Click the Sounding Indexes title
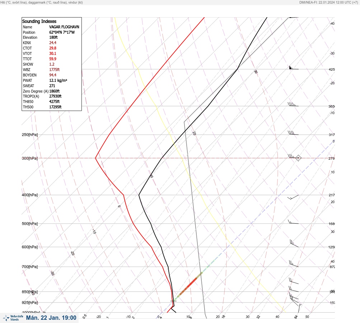 coord(39,21)
